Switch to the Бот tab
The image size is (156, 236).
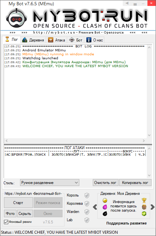[x=76, y=40]
